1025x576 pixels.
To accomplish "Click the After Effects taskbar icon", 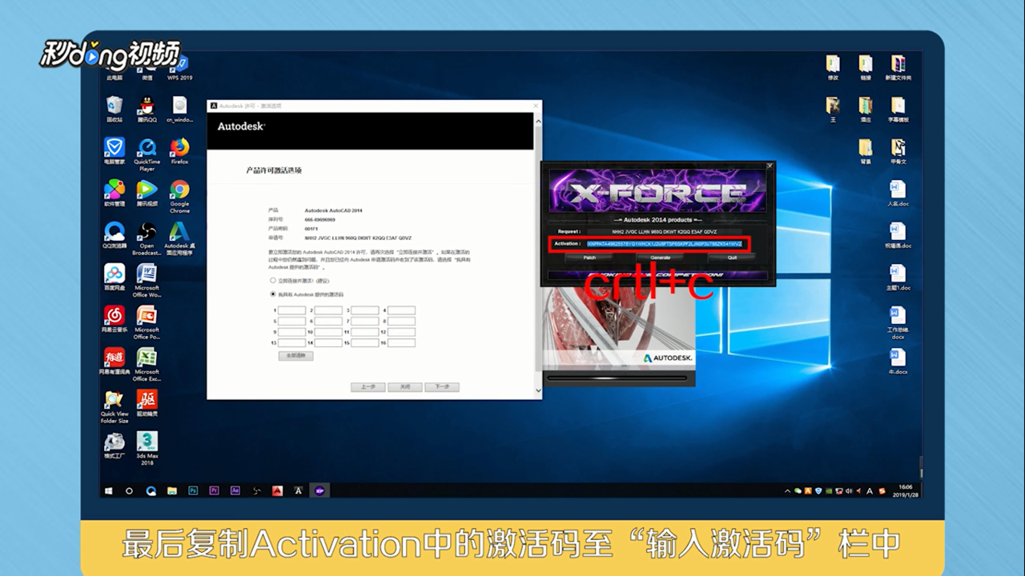I will 235,490.
